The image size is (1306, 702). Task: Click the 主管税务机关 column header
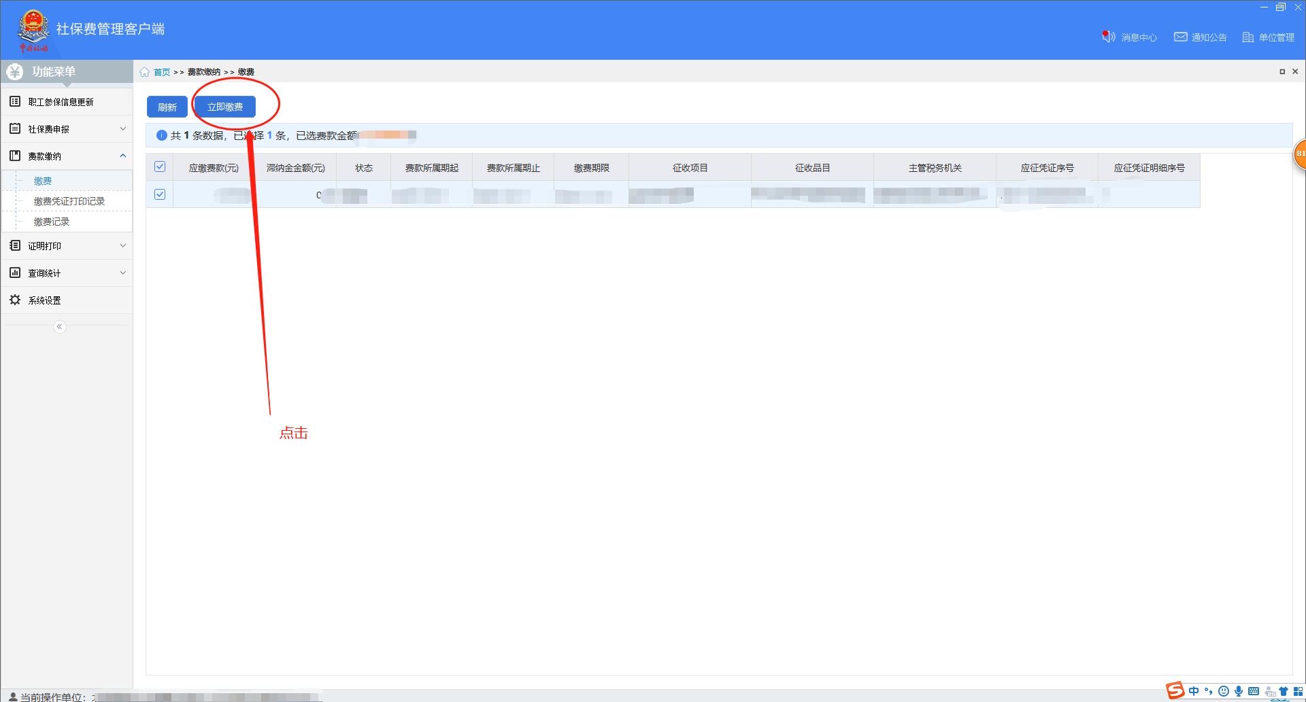point(935,168)
